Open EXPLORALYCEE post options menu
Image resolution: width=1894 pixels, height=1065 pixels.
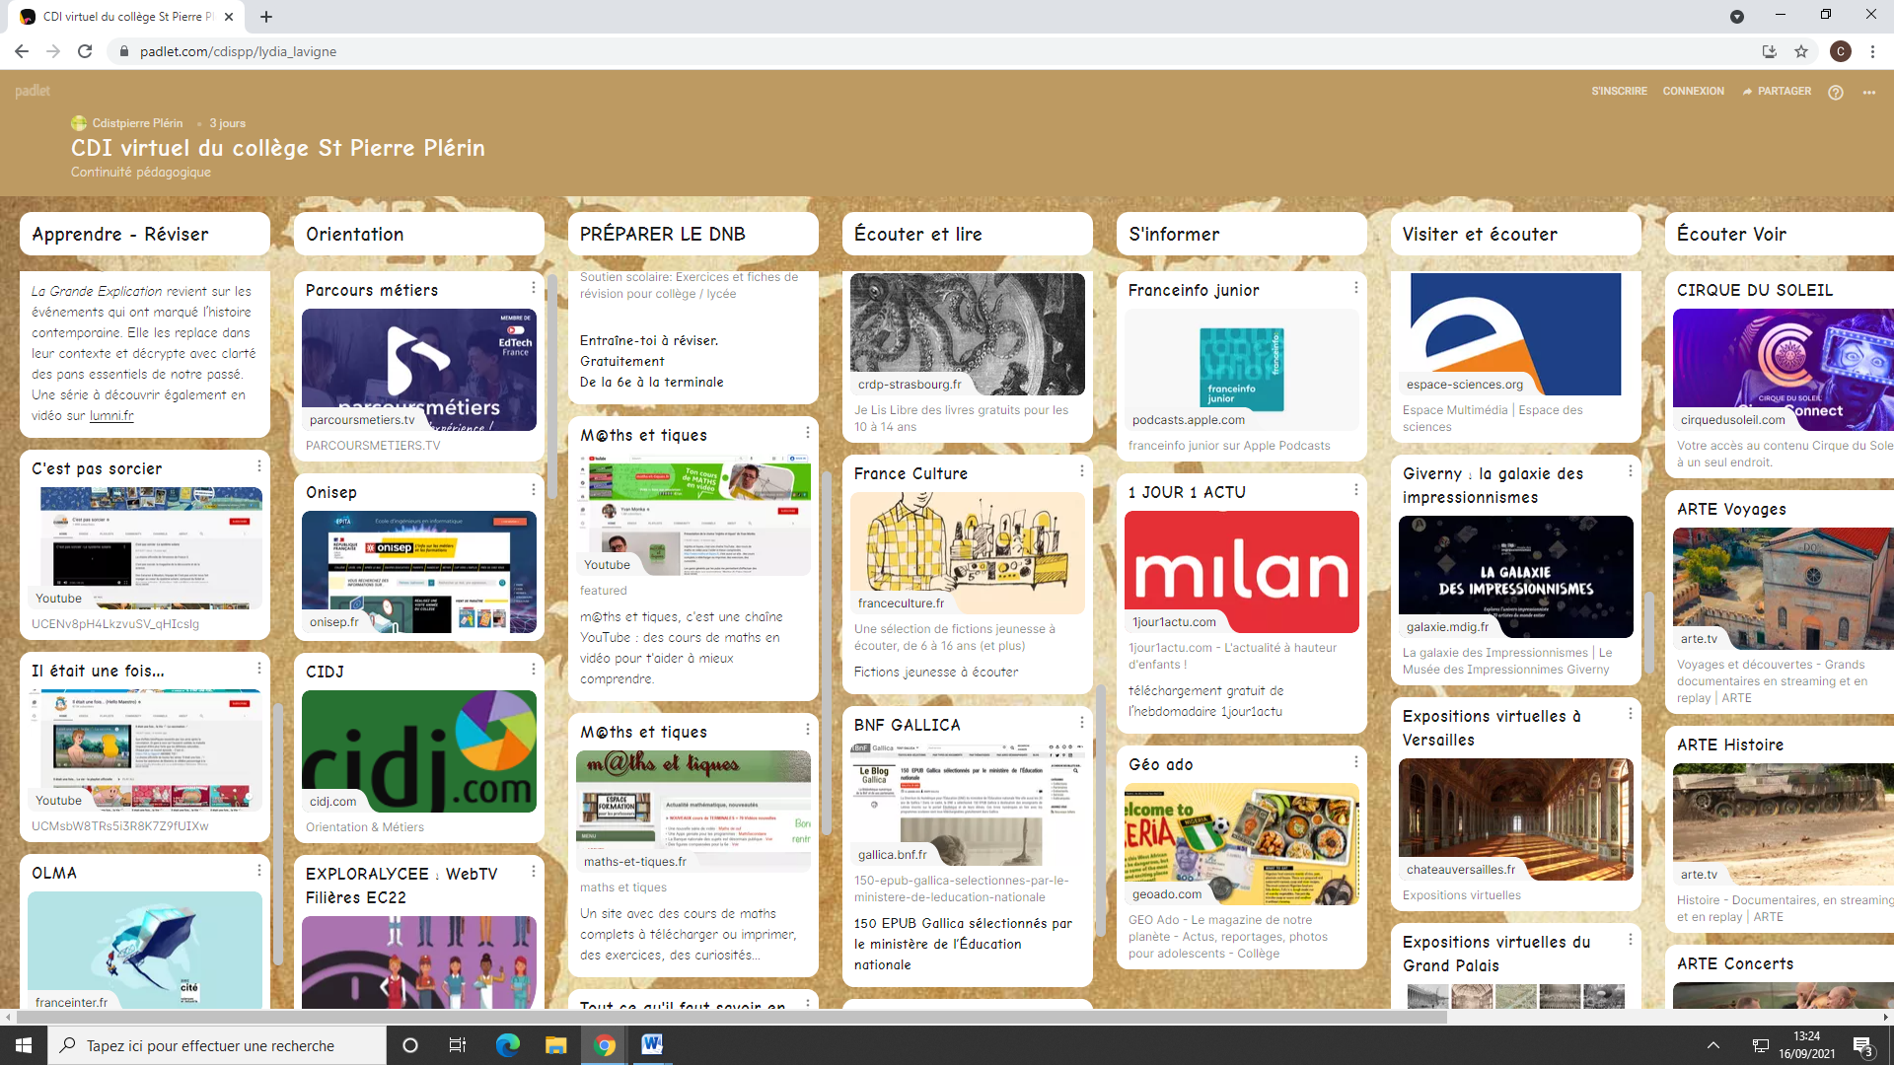(534, 872)
